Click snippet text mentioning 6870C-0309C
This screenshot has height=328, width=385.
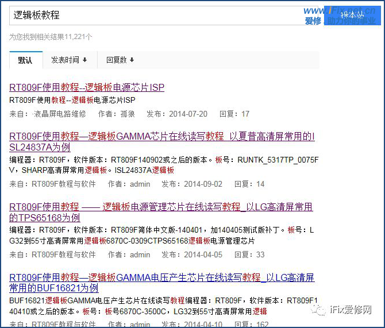(161, 235)
